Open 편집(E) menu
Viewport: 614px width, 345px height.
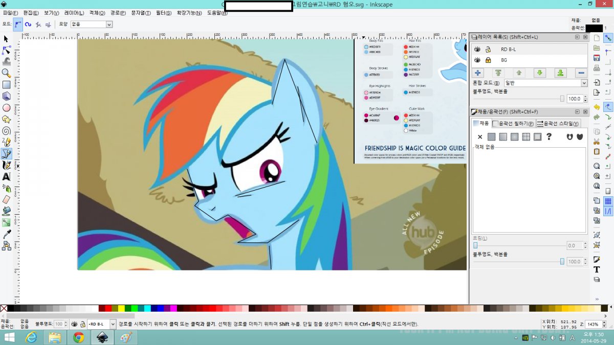click(31, 12)
